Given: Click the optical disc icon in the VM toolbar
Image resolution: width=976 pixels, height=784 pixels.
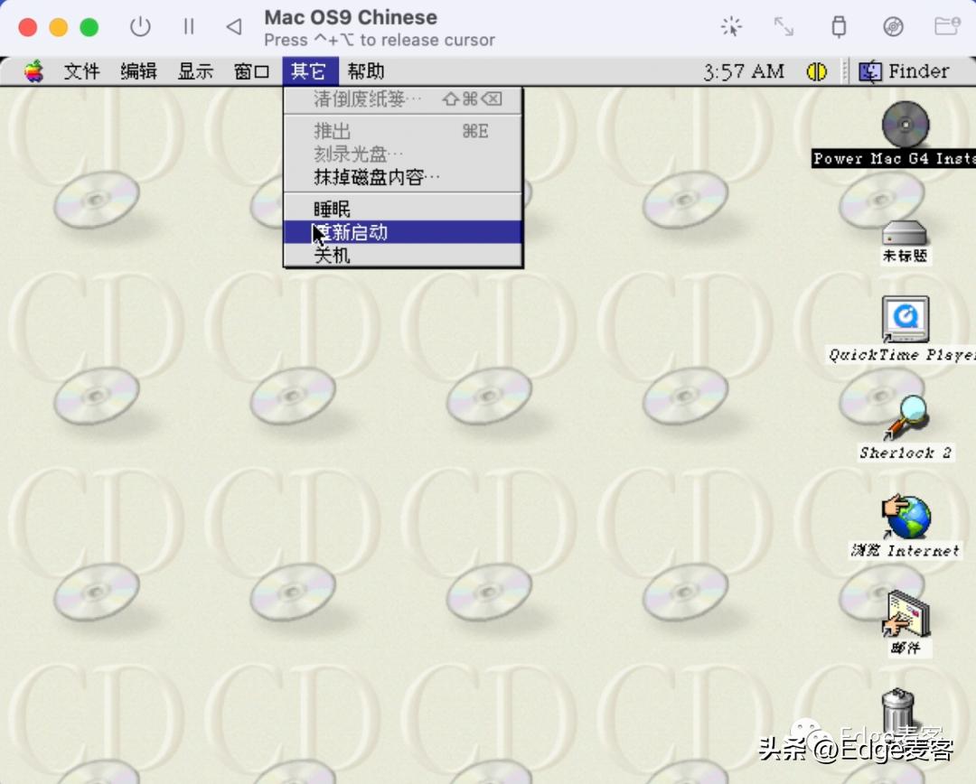Looking at the screenshot, I should click(x=893, y=27).
